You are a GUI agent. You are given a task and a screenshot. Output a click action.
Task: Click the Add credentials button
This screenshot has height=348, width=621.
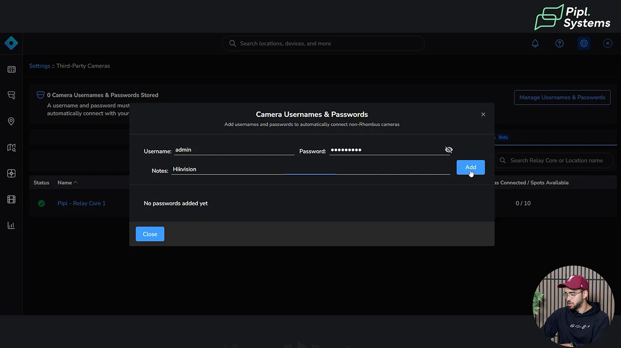(x=470, y=167)
